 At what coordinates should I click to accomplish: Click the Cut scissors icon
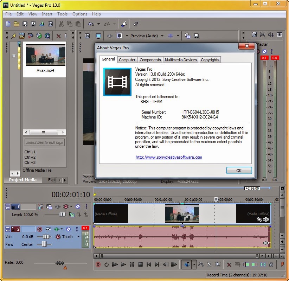point(61,24)
